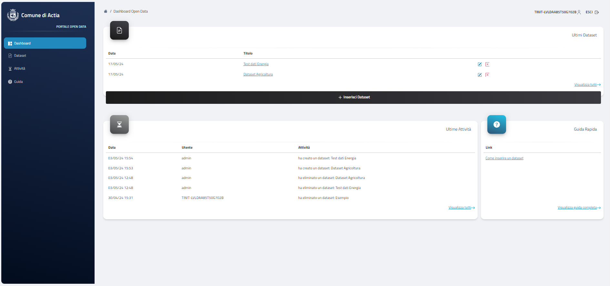Click the delete icon for Test dati Energia

click(x=487, y=64)
